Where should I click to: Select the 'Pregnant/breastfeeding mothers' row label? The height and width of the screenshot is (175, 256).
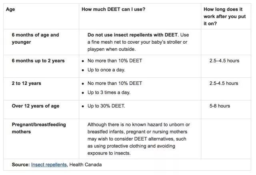click(x=39, y=128)
